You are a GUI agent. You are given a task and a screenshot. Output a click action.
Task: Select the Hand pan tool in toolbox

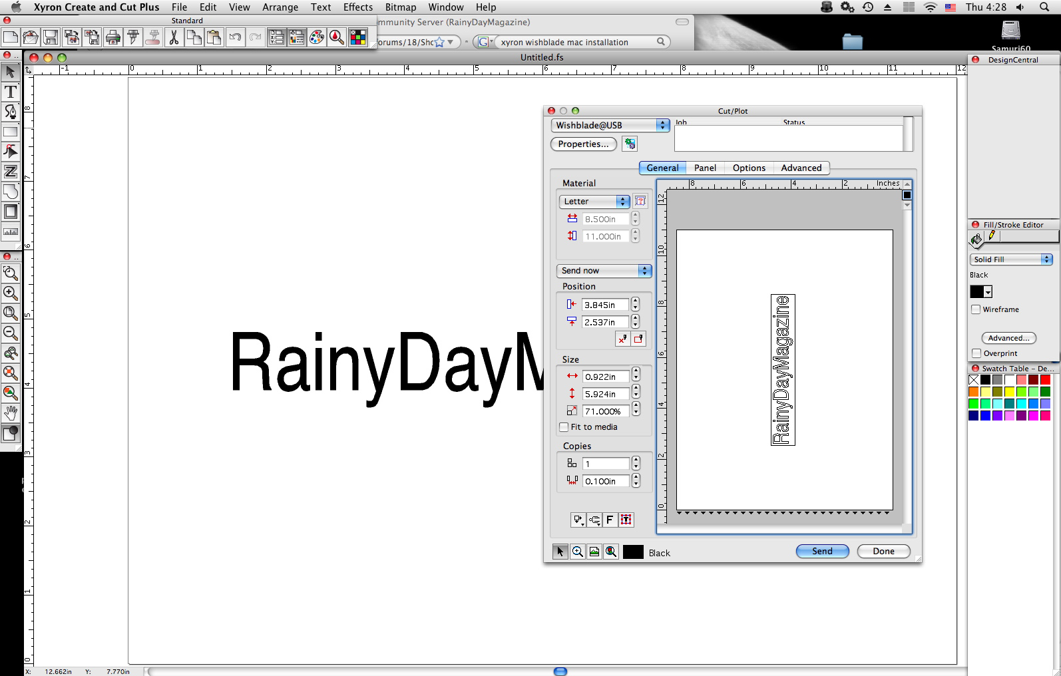pos(11,413)
